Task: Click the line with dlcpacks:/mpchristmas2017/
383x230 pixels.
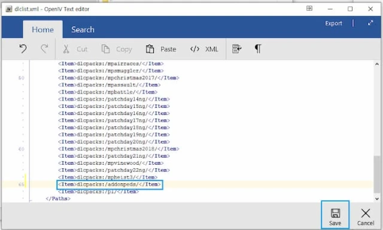Action: pyautogui.click(x=118, y=78)
